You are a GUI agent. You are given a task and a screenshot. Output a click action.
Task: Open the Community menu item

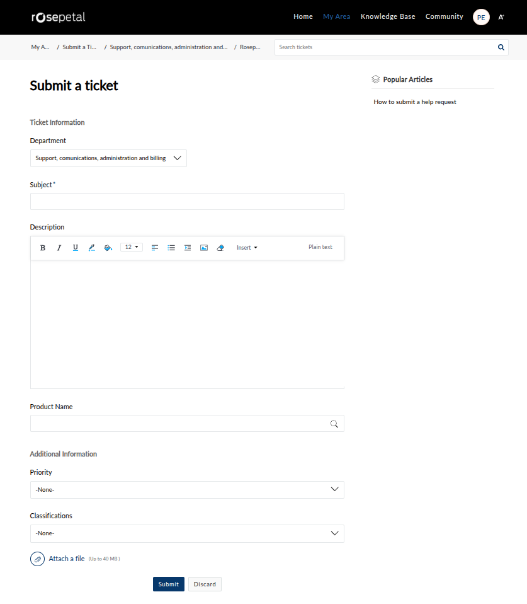coord(444,17)
